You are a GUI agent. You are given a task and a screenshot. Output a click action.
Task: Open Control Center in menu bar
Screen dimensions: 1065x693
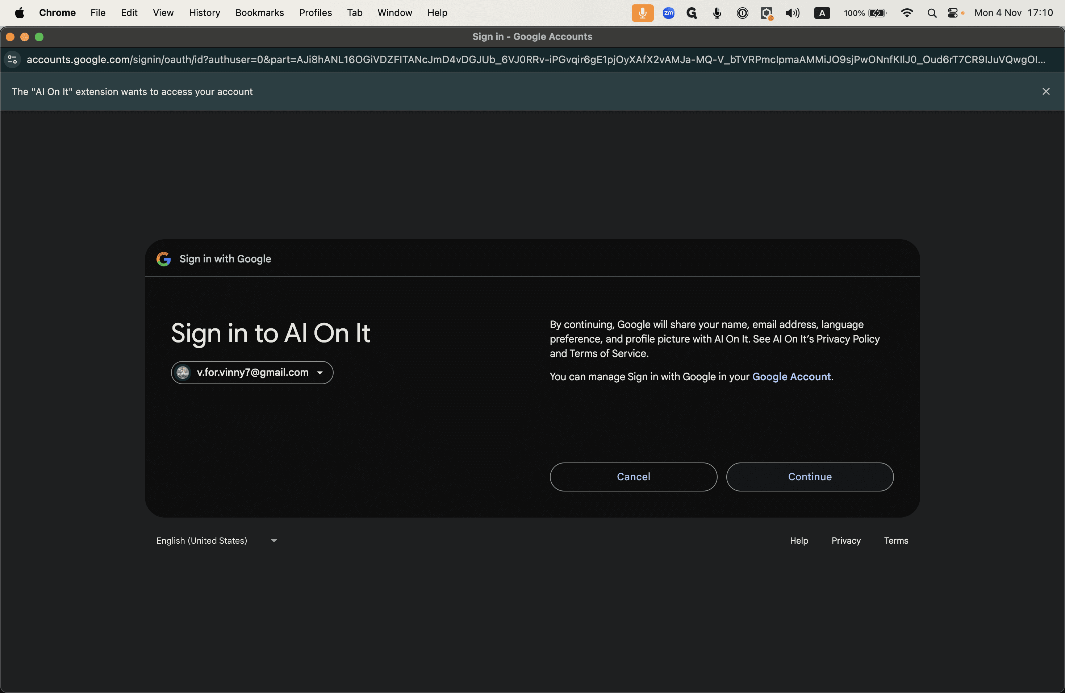(x=953, y=13)
